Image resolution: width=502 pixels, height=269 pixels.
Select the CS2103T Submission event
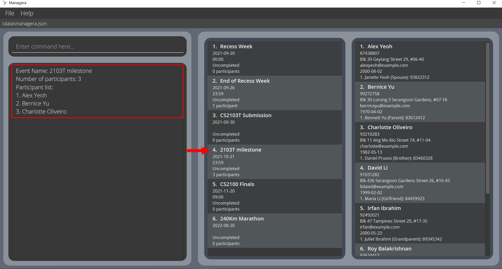275,127
